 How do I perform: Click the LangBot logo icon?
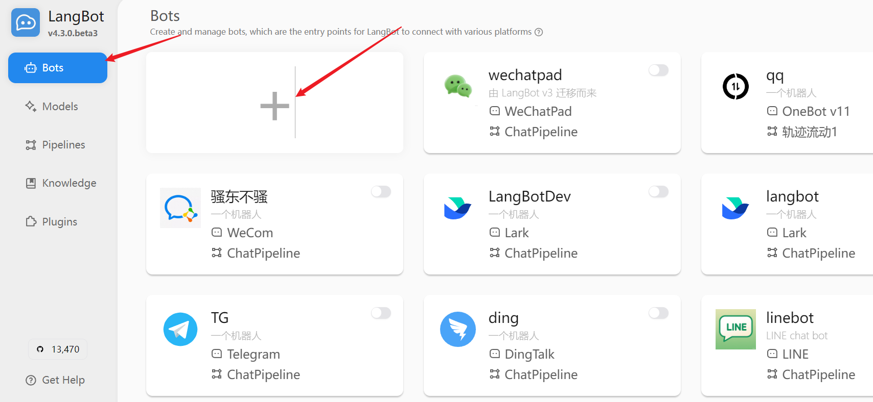tap(26, 23)
